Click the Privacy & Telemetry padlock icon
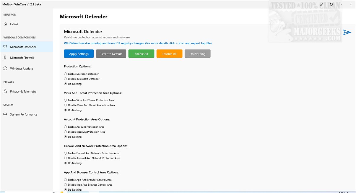The height and width of the screenshot is (193, 356). coord(5,92)
